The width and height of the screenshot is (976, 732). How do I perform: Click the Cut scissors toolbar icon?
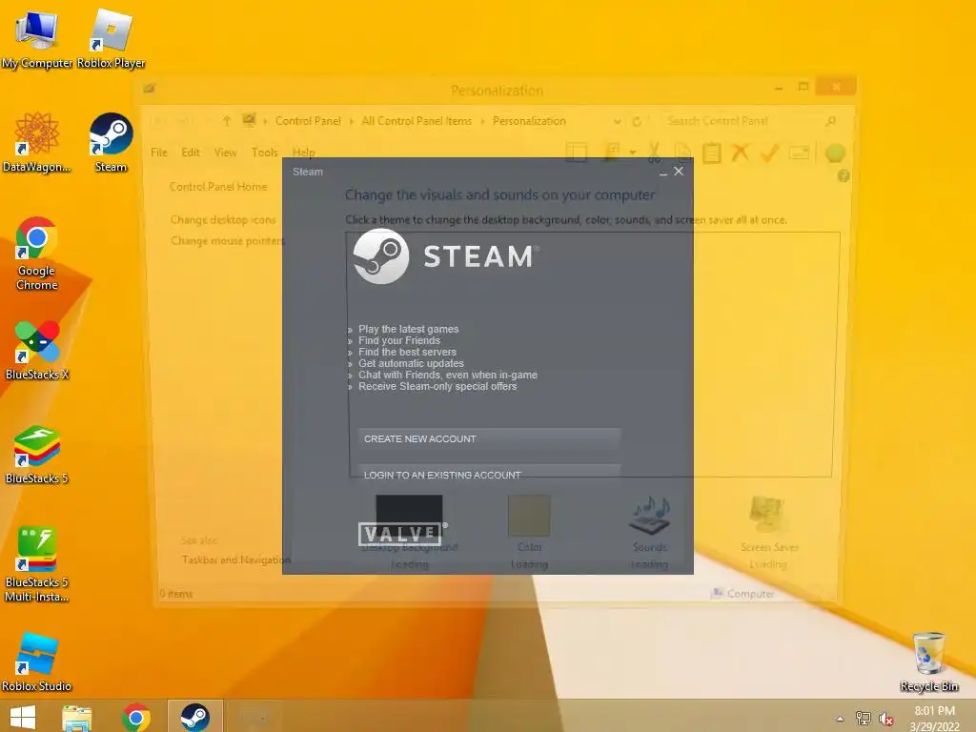point(654,152)
